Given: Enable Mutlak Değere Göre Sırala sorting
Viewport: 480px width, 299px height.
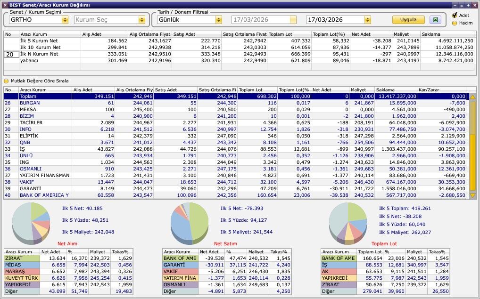Looking at the screenshot, I should click(7, 81).
